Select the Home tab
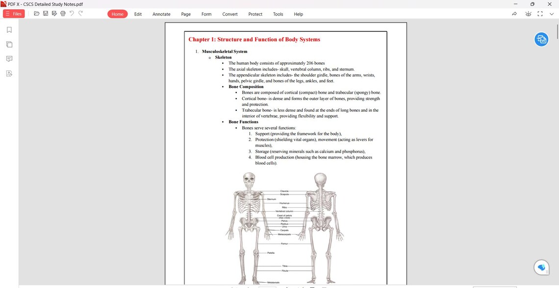The height and width of the screenshot is (288, 559). coord(117,14)
